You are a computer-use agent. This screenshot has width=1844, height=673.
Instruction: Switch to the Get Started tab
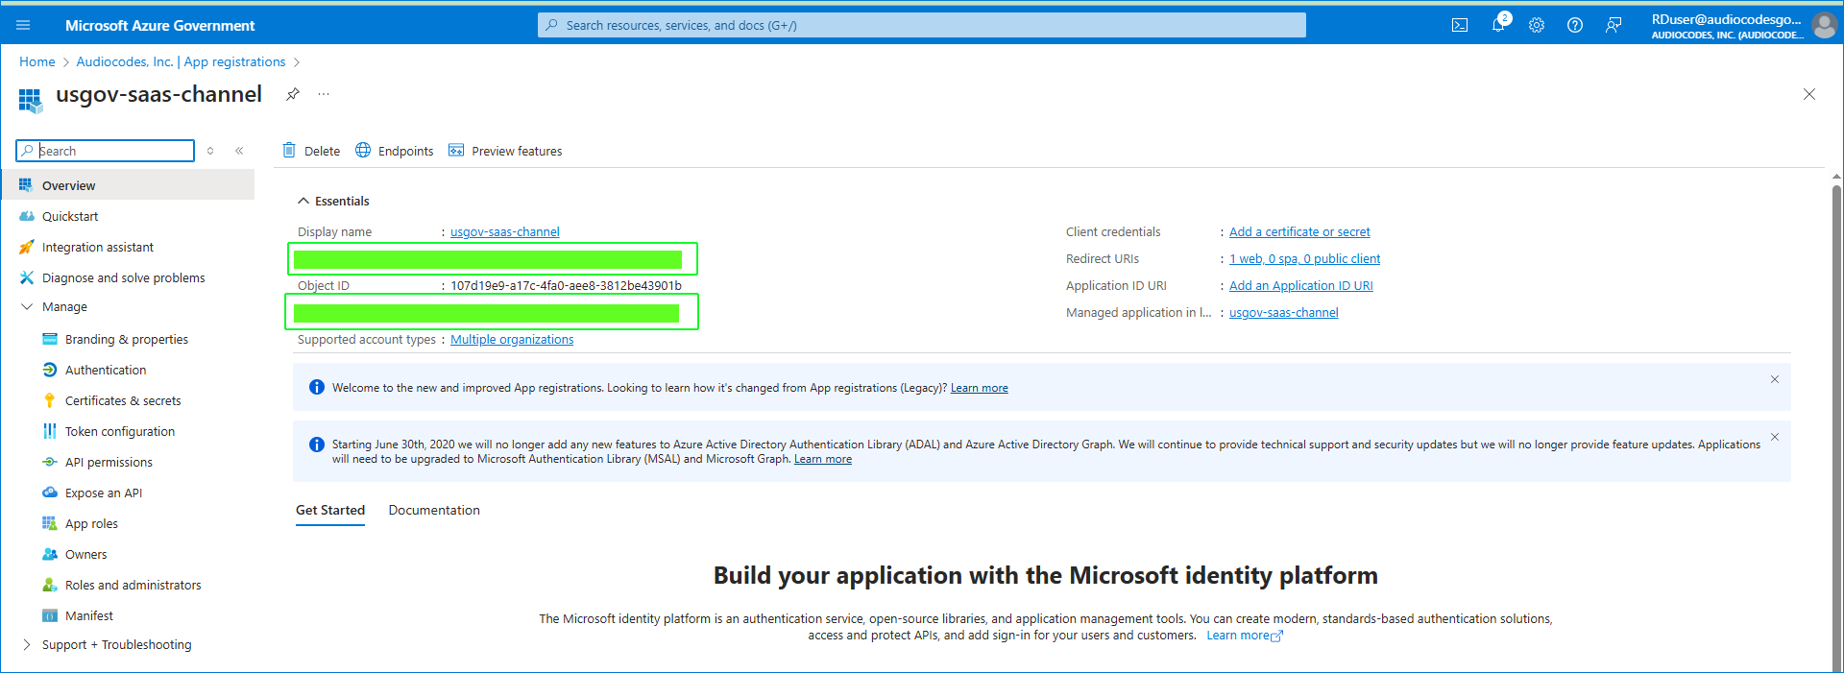coord(330,511)
